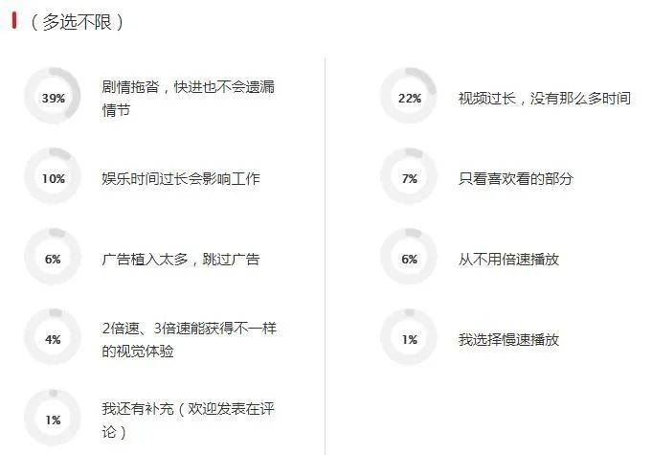The height and width of the screenshot is (455, 652).
Task: Choose the 从不用倍速播放 option text
Action: pos(508,259)
